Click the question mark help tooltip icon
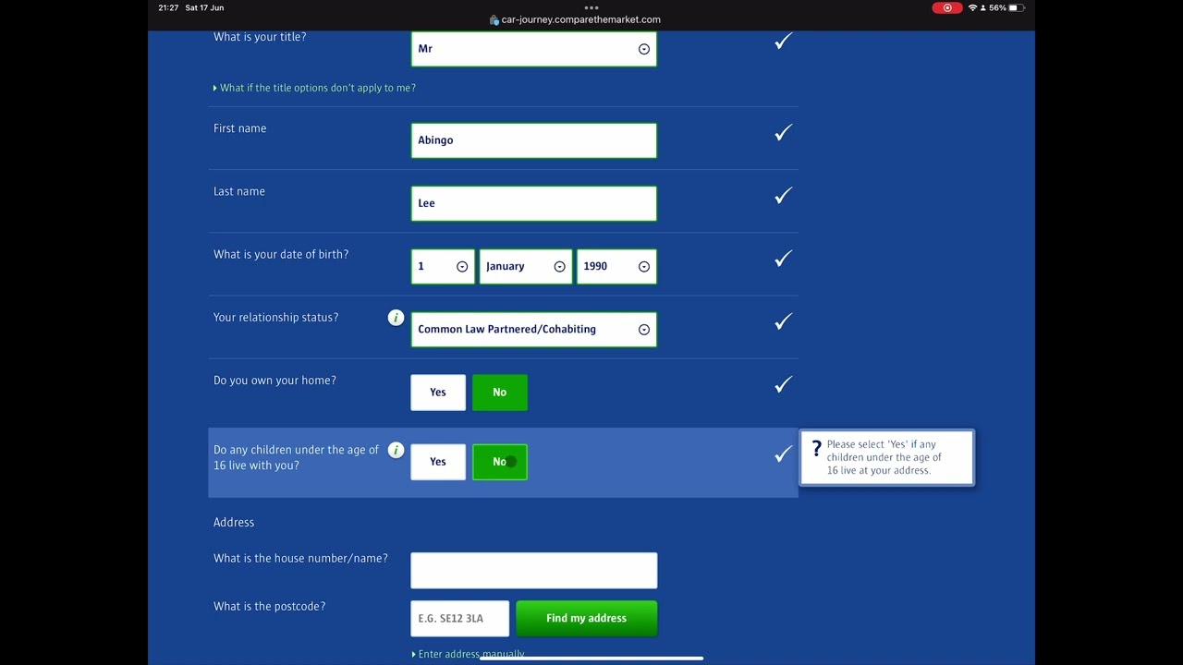Screen dimensions: 1183x665 click(x=816, y=449)
